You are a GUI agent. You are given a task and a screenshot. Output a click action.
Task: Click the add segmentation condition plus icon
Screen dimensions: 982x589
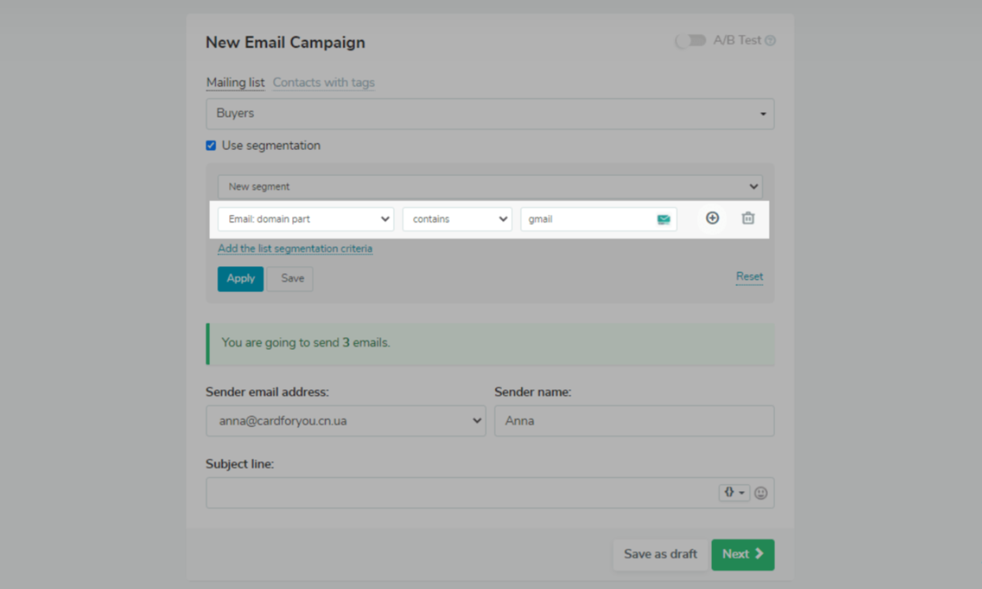pyautogui.click(x=712, y=218)
